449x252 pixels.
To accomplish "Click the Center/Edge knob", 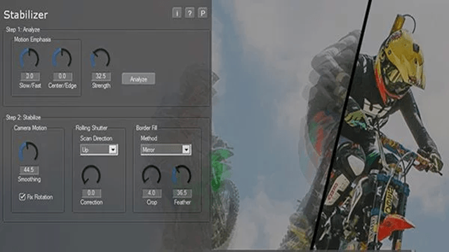I will pos(62,58).
